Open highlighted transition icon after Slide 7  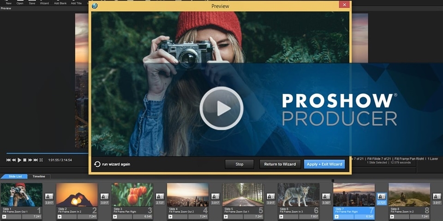[382, 197]
